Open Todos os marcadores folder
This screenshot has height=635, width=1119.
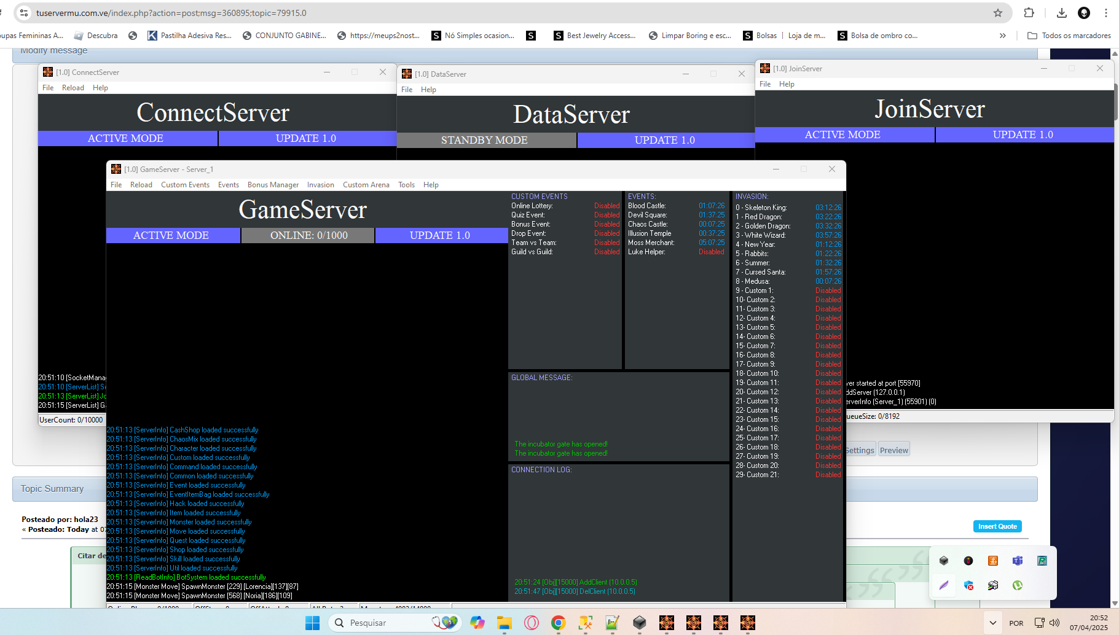point(1069,36)
